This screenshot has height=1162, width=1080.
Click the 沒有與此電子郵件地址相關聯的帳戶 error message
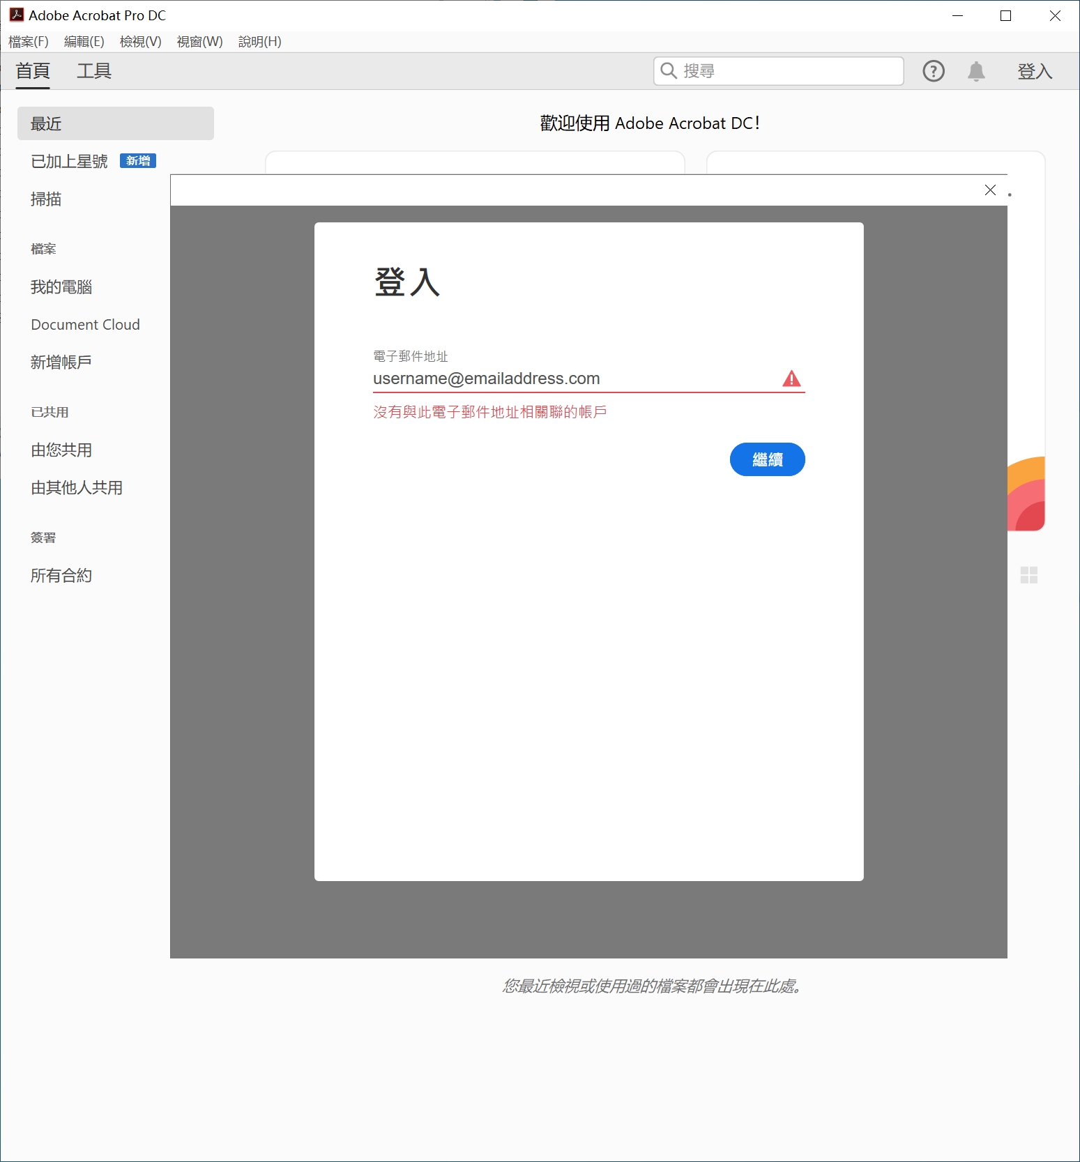coord(490,412)
